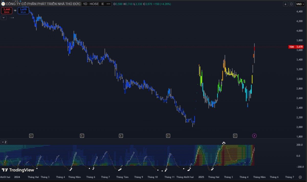Click the TDH company logo icon

pos(3,4)
